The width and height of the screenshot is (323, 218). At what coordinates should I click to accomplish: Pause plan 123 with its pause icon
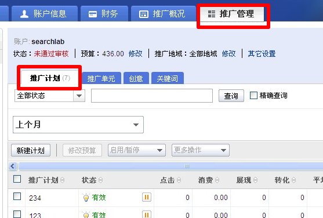tap(147, 215)
